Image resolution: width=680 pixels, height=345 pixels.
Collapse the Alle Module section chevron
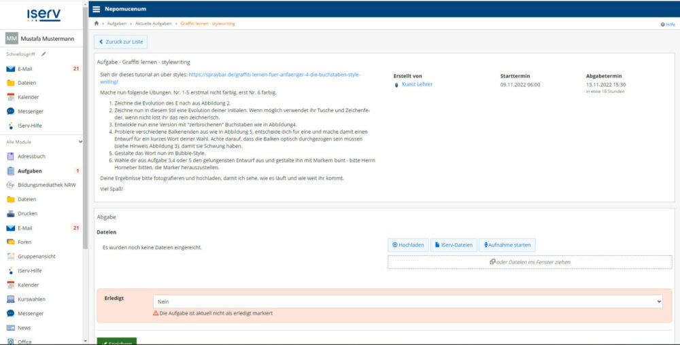[x=80, y=142]
